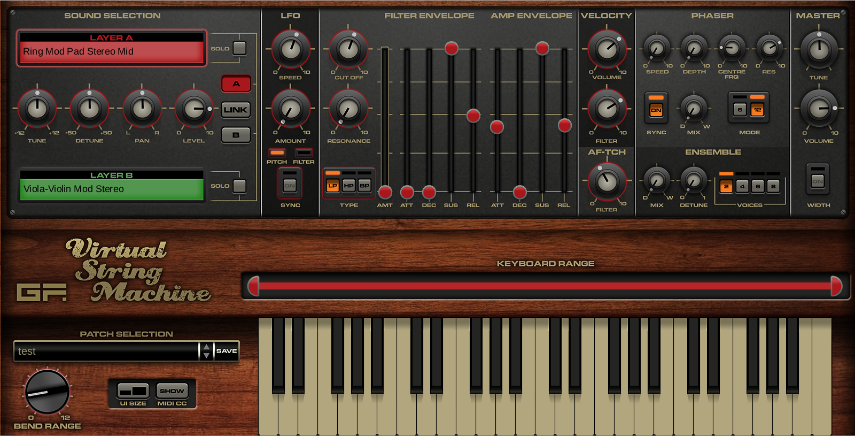Image resolution: width=855 pixels, height=436 pixels.
Task: Toggle the Master Width ON switch
Action: click(818, 181)
